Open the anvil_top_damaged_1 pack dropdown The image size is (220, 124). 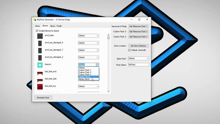(x=88, y=50)
